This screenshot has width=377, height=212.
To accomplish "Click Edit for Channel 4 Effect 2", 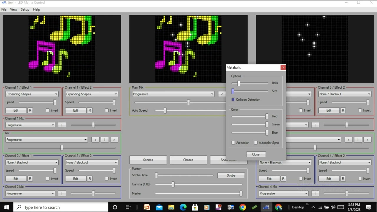I will [329, 179].
